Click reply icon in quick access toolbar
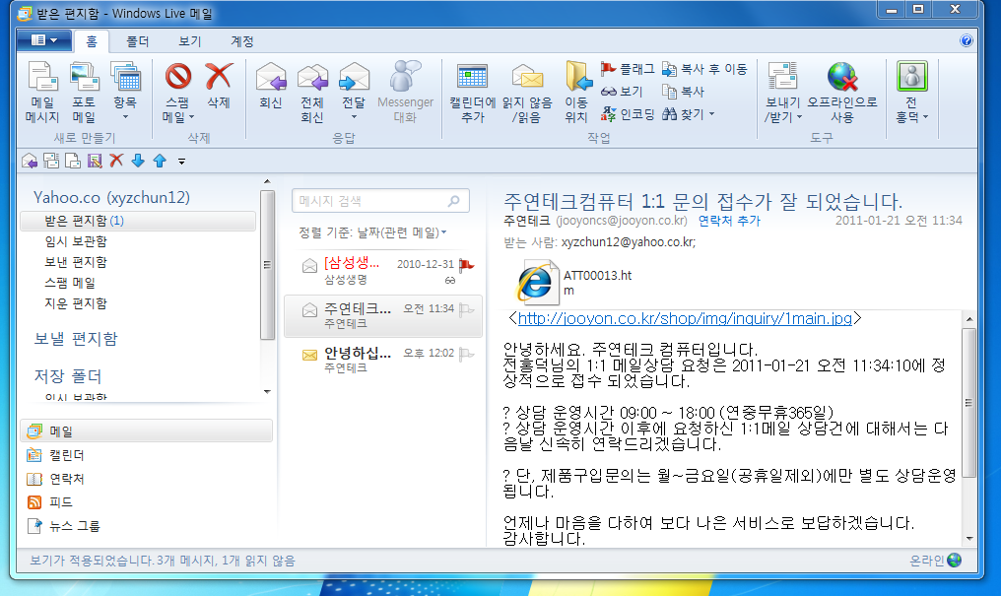The height and width of the screenshot is (596, 1001). [30, 161]
